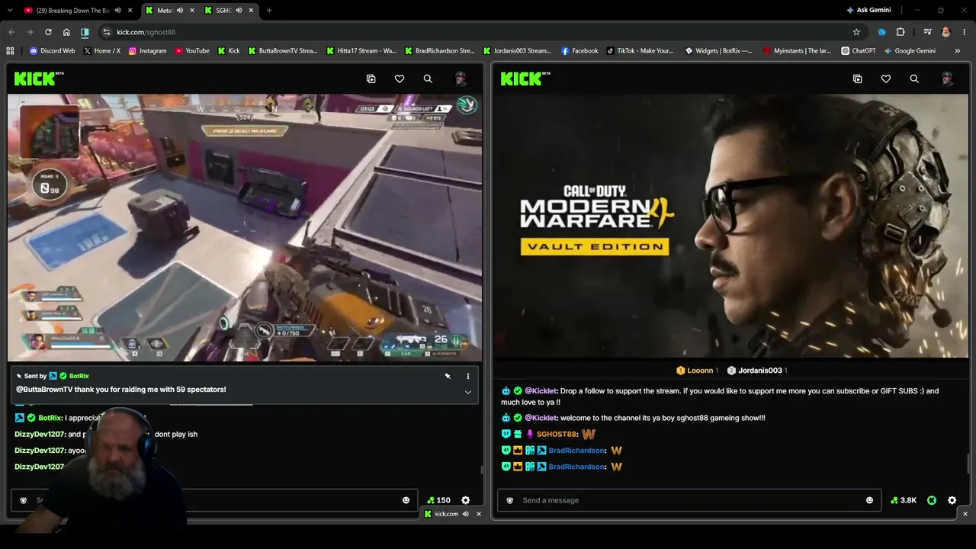Open the Myinstants bookmark

(797, 51)
